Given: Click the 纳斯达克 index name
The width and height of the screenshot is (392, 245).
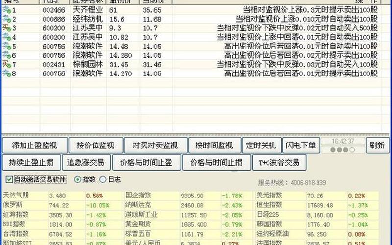Looking at the screenshot, I should [x=138, y=205].
